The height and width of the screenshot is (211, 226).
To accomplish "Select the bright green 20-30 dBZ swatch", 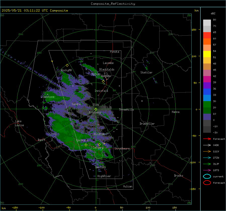I will [x=207, y=104].
